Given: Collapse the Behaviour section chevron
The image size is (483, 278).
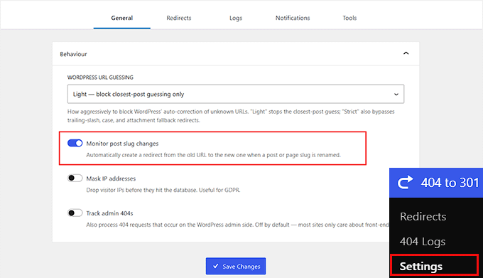Looking at the screenshot, I should click(406, 53).
